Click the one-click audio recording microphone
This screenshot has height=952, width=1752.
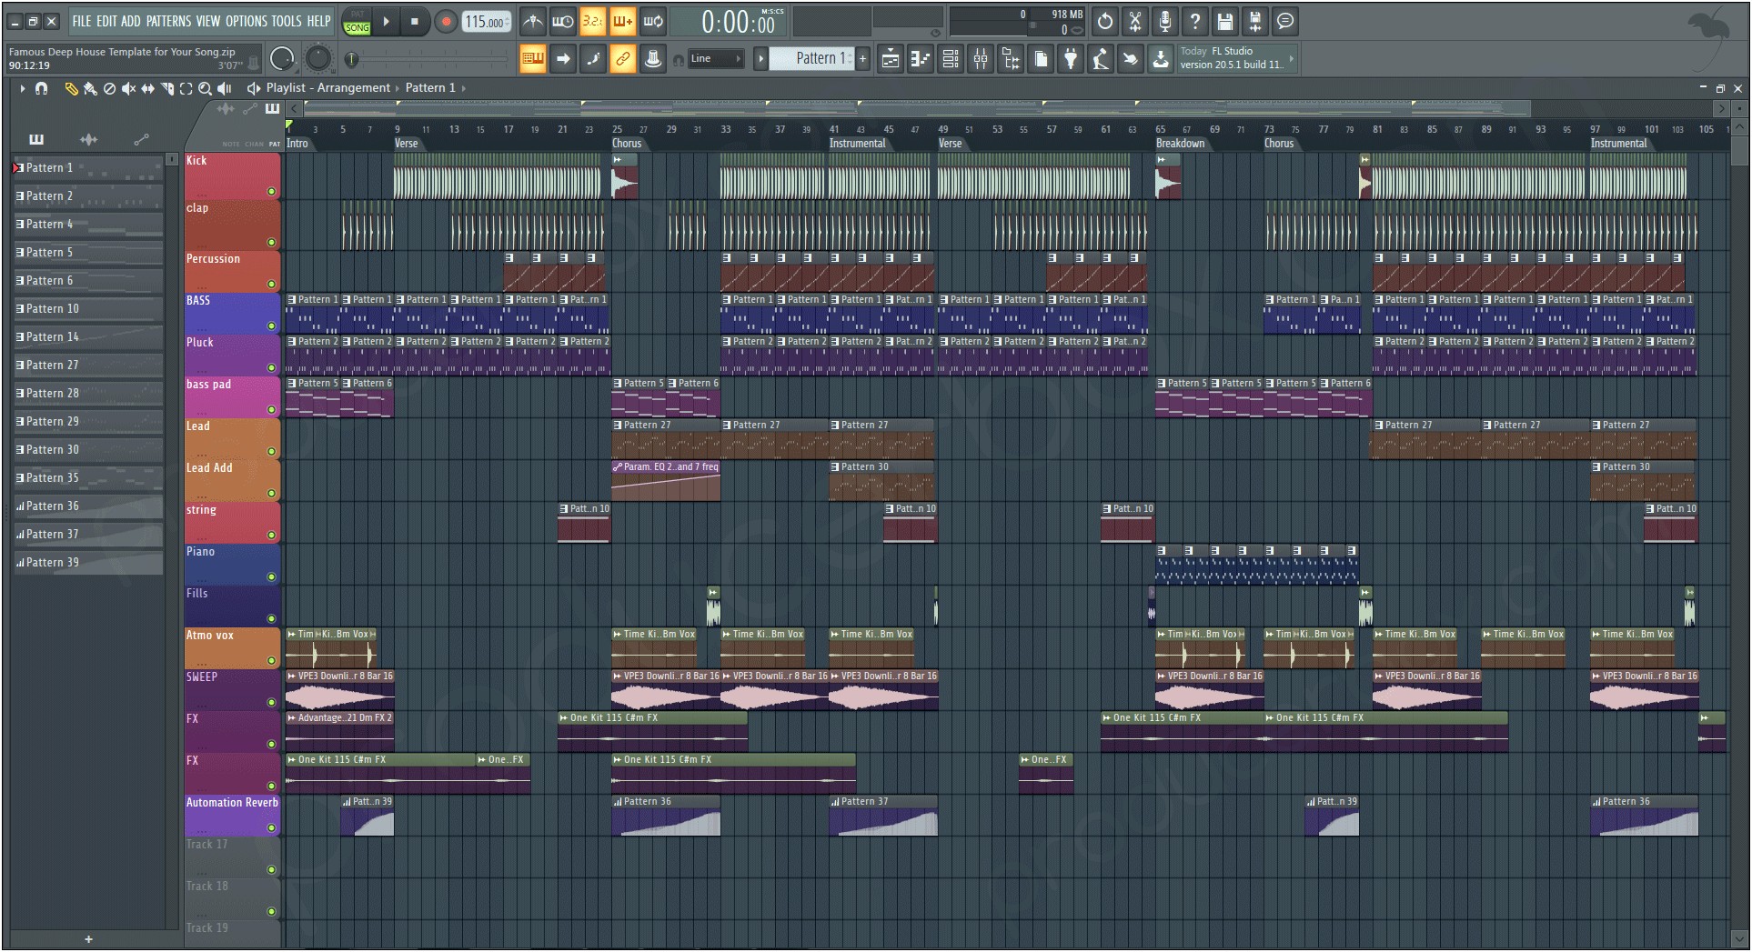[x=1164, y=21]
